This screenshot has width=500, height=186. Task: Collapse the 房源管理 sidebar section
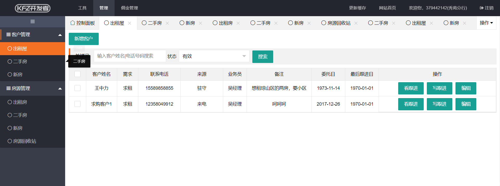33,88
